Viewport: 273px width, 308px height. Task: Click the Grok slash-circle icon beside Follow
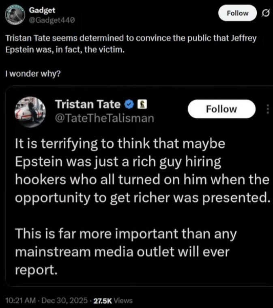[x=265, y=13]
